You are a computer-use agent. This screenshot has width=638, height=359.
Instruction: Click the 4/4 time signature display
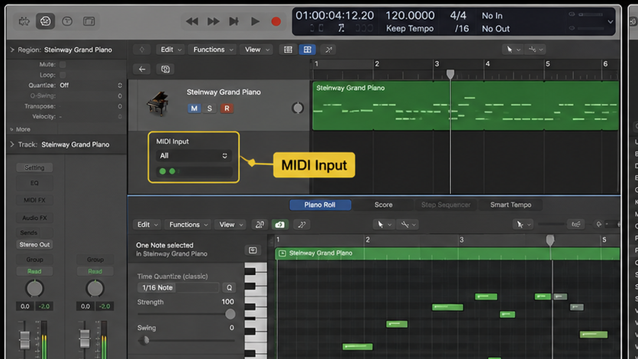click(x=458, y=15)
